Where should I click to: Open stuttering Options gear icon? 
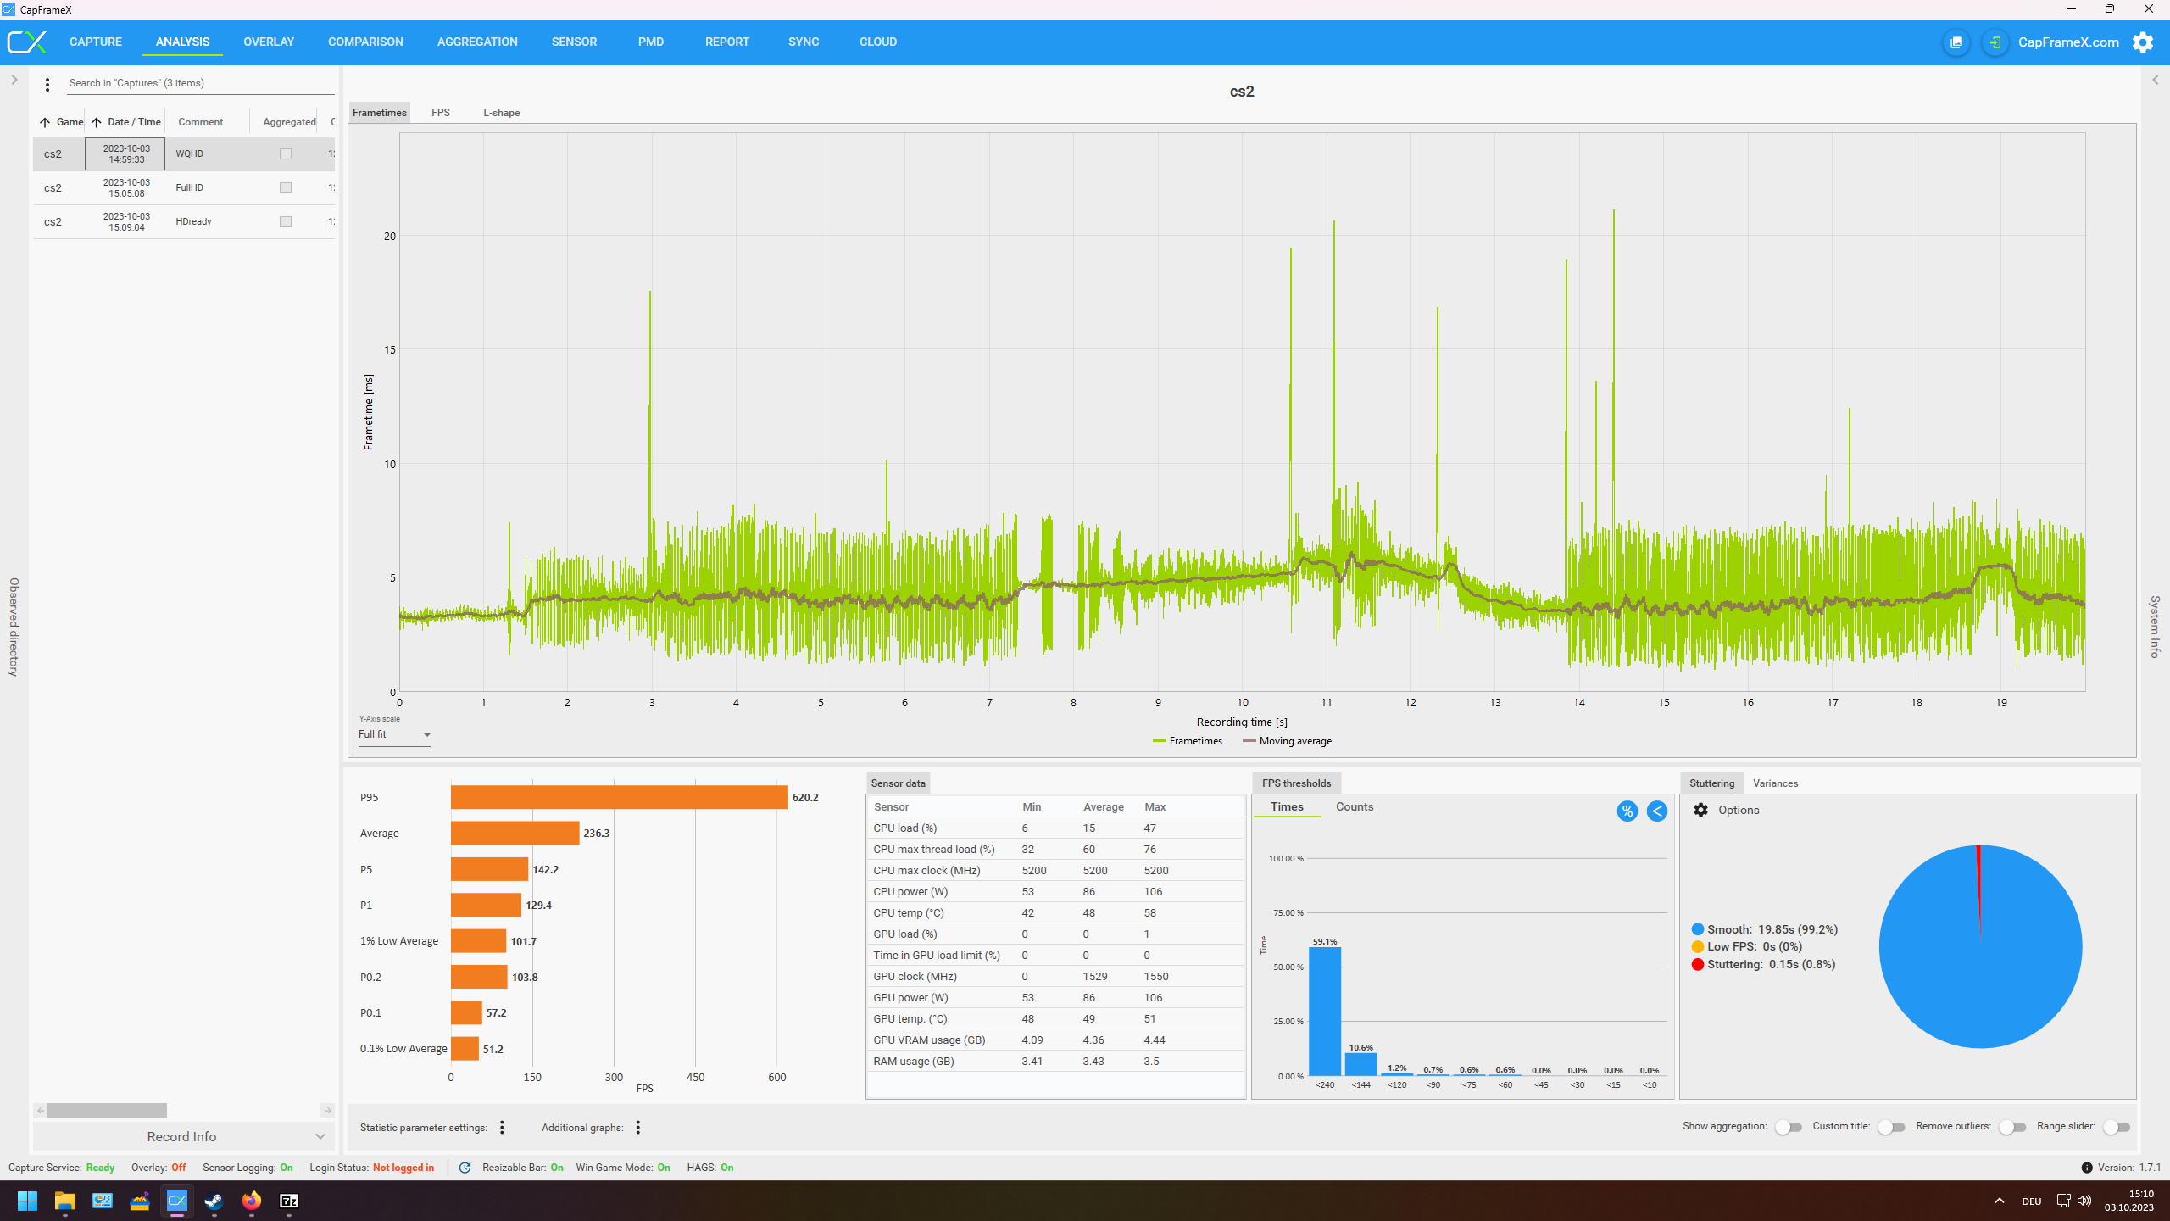(1700, 810)
